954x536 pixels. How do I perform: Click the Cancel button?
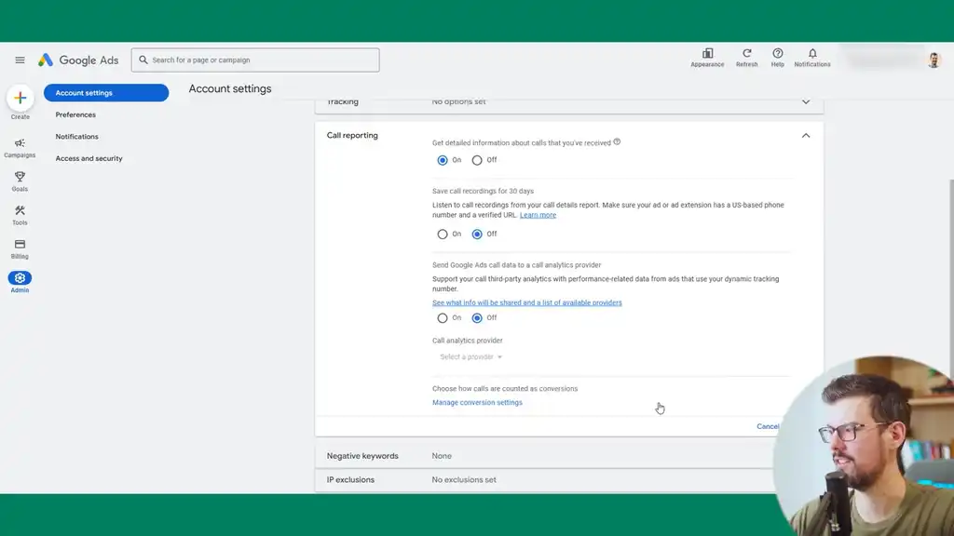768,427
